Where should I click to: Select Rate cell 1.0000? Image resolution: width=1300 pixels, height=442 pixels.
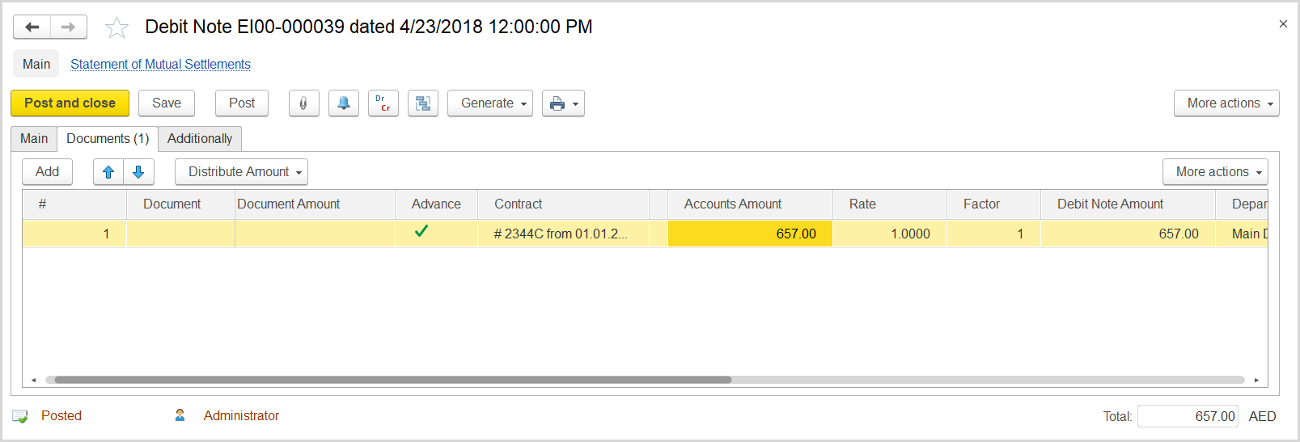(890, 234)
